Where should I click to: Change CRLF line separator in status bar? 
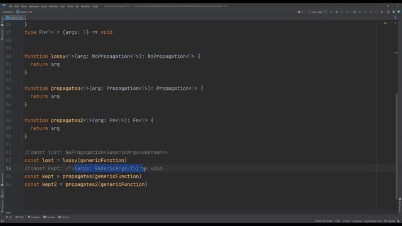coord(337,221)
